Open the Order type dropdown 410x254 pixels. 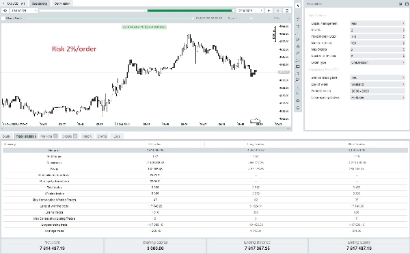(378, 62)
